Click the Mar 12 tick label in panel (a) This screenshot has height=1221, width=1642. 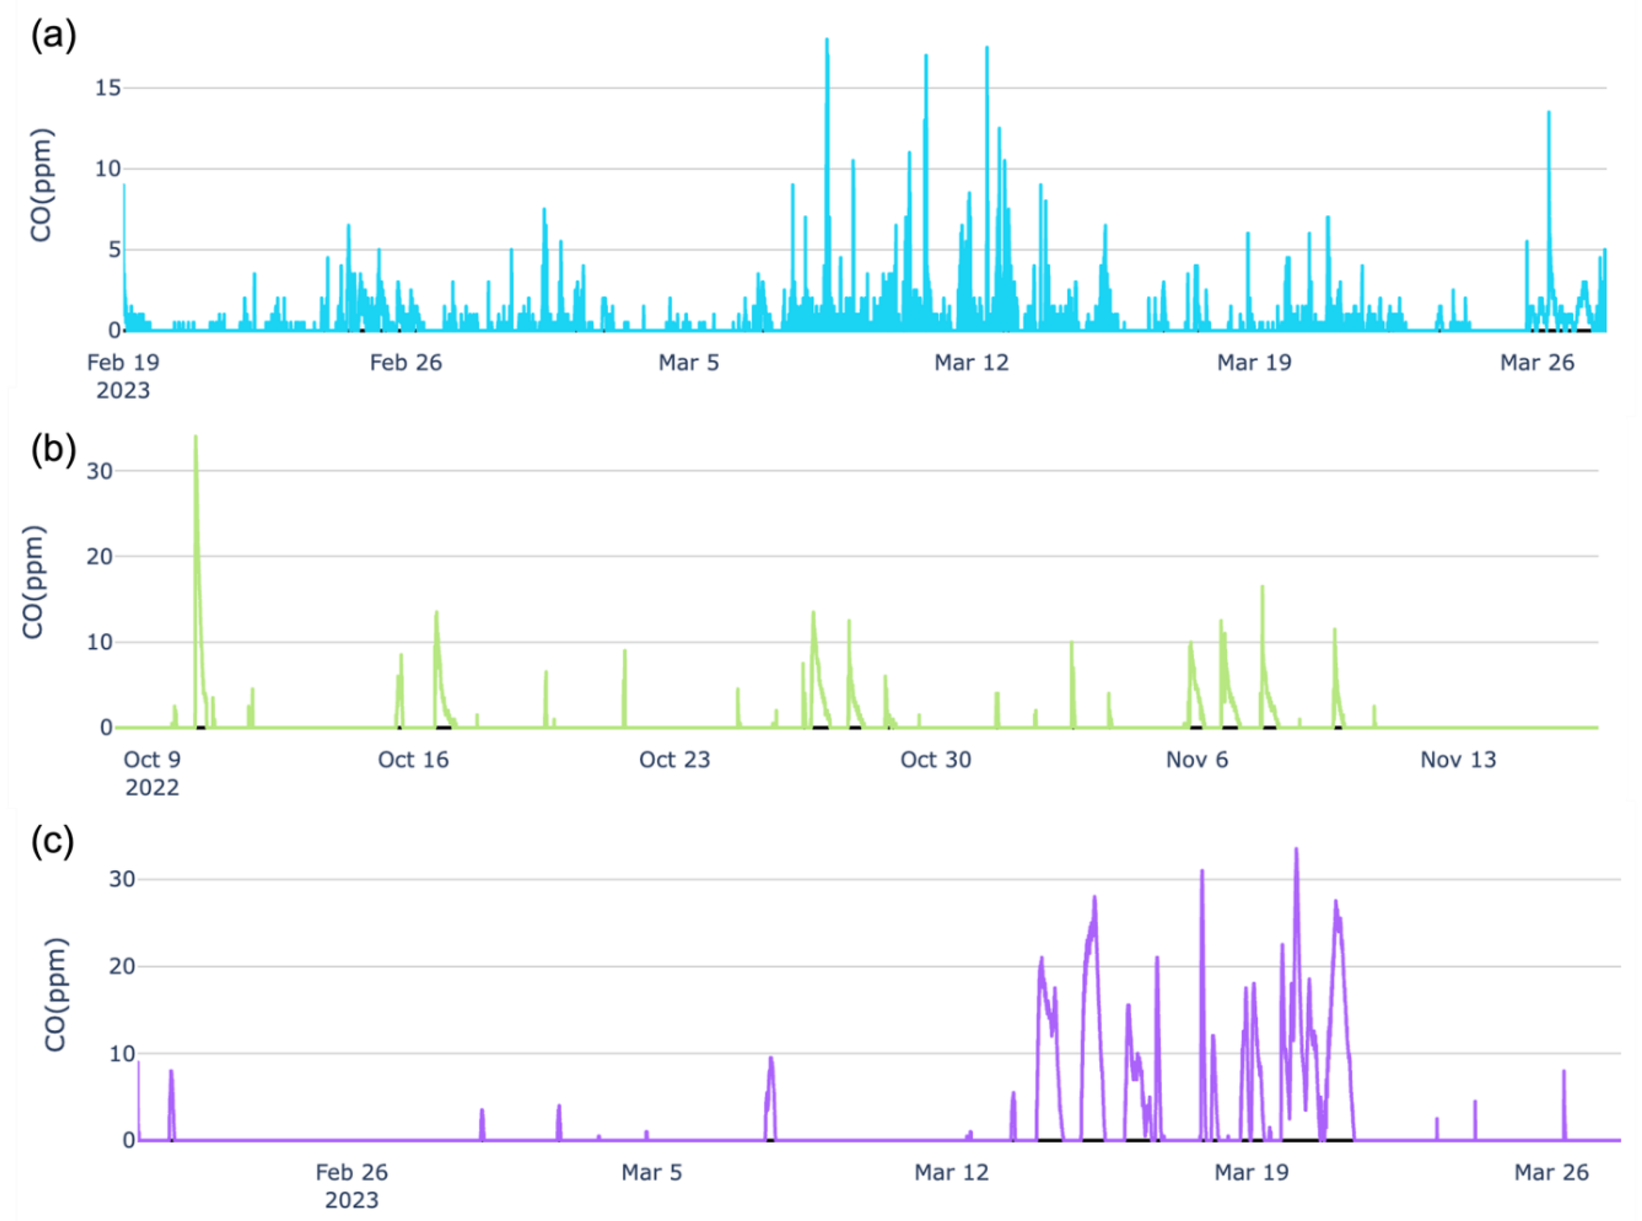click(x=971, y=362)
